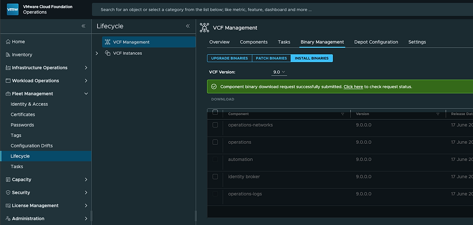Toggle the select-all header checkbox
This screenshot has width=473, height=225.
pyautogui.click(x=215, y=112)
